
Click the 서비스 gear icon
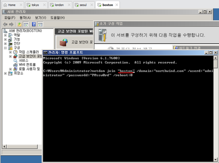pos(15,60)
